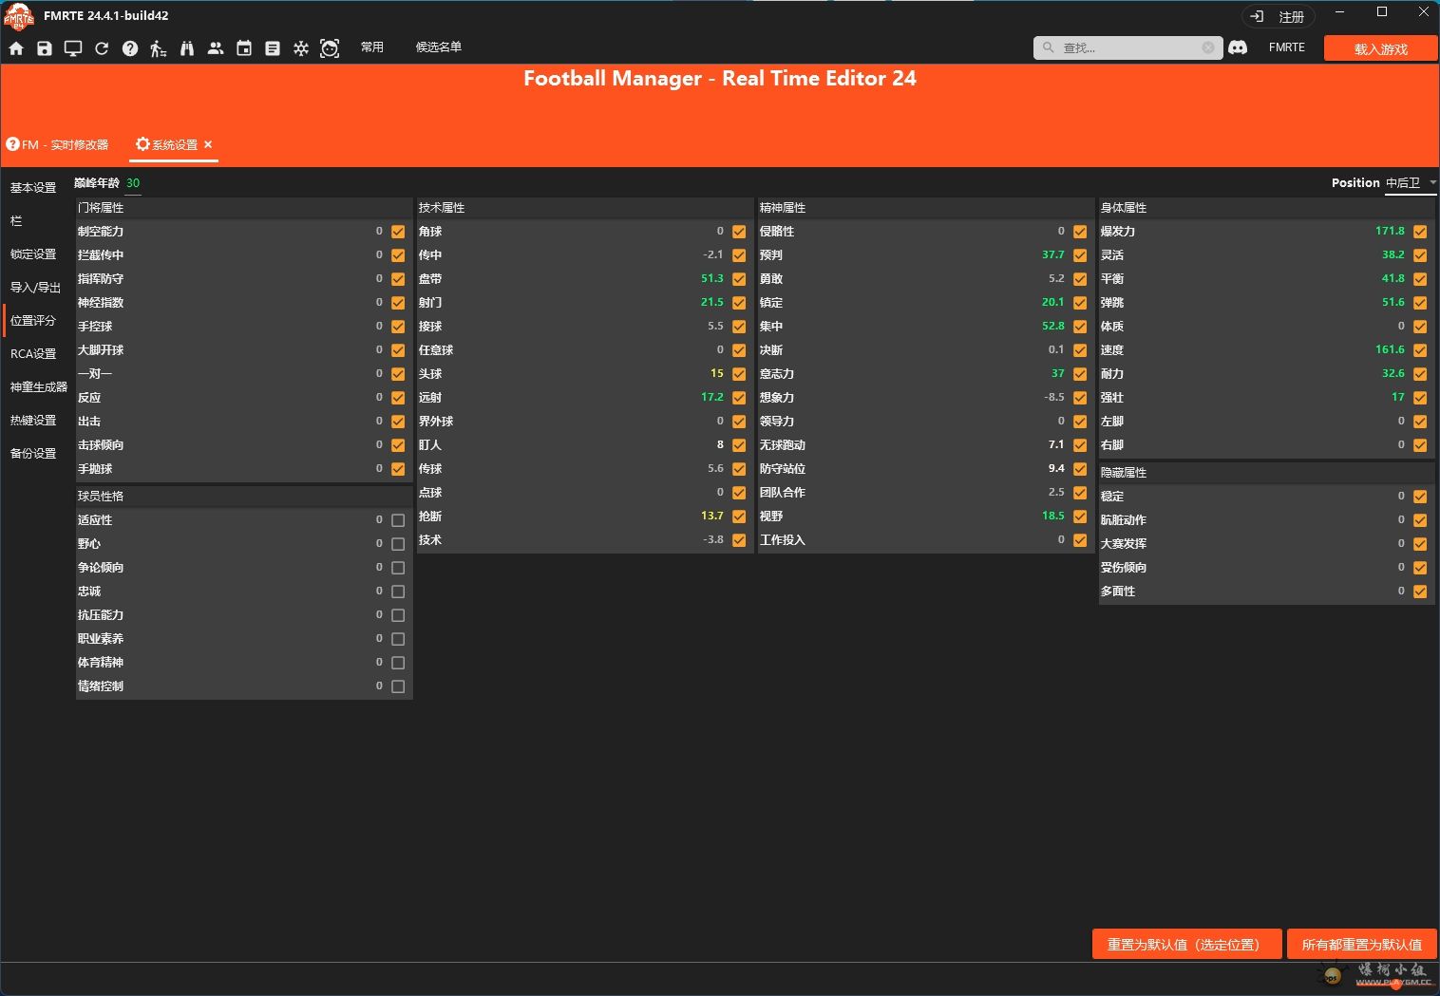Click the 速度 value 161.6
The image size is (1440, 996).
1390,349
